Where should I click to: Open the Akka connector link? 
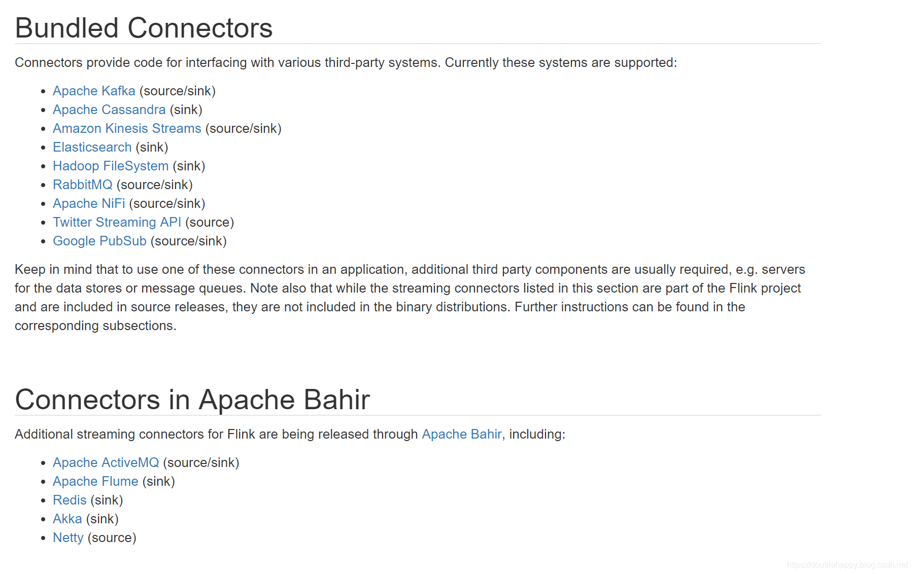67,519
